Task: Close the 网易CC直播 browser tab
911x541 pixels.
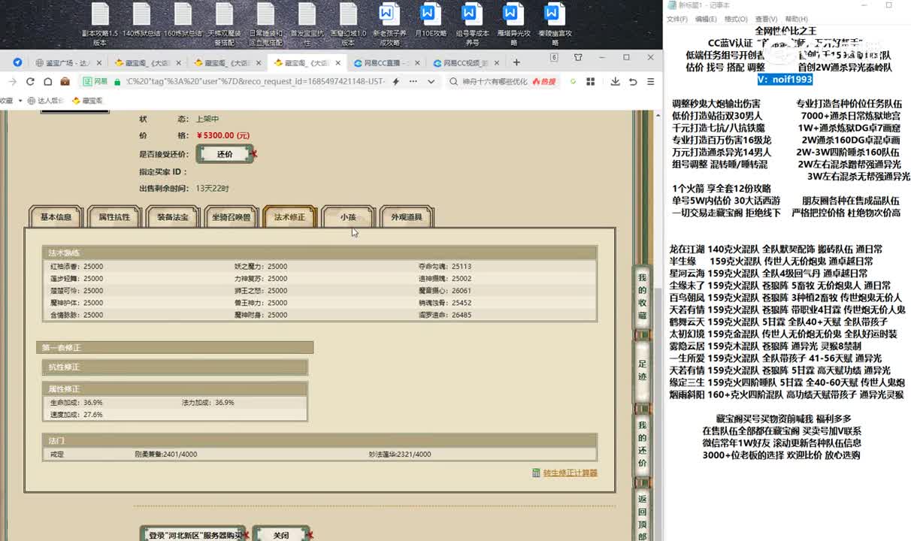Action: tap(417, 63)
